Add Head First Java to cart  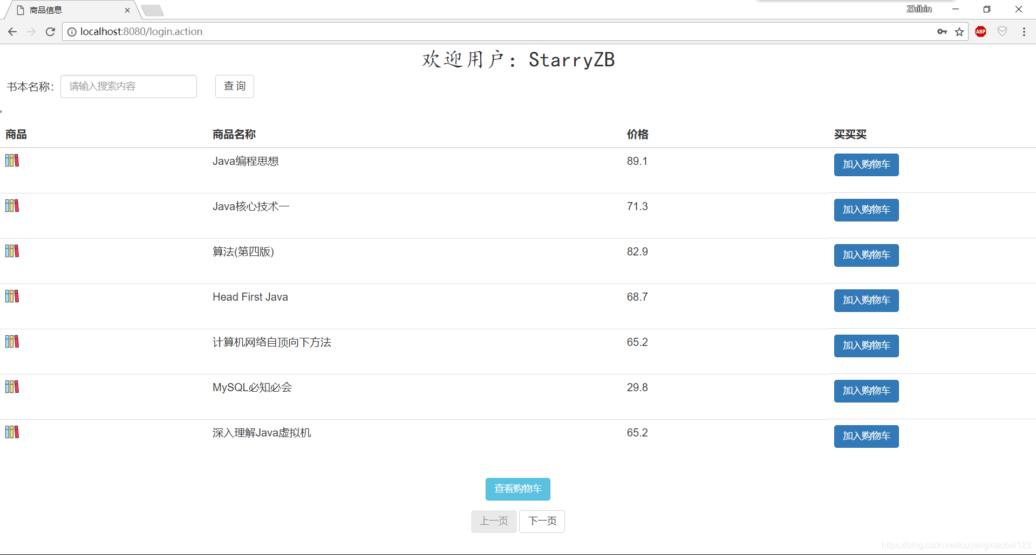click(x=867, y=301)
